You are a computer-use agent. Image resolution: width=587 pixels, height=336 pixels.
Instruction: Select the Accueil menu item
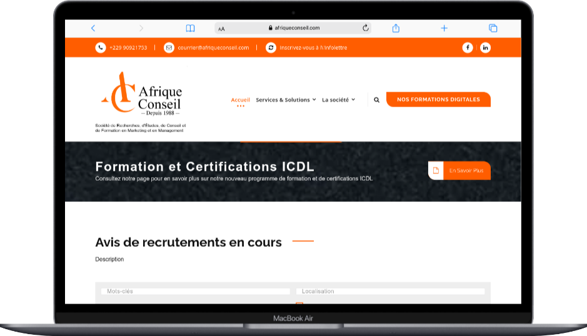coord(240,100)
